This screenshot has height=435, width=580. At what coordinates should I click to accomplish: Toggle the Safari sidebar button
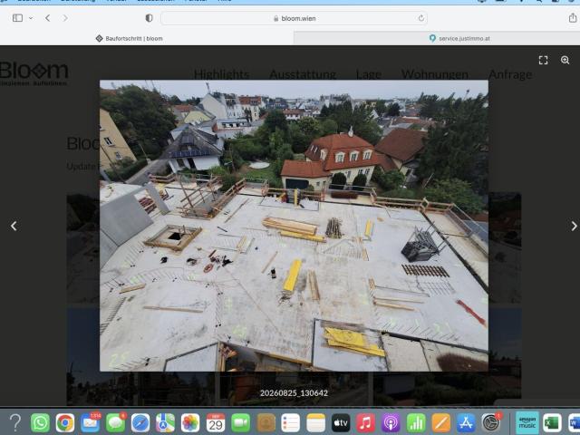[x=17, y=18]
